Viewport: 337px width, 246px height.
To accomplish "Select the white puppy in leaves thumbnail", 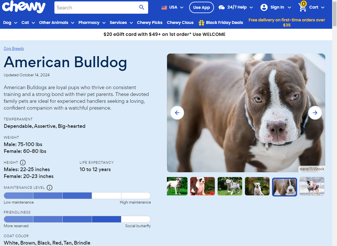I will click(257, 186).
